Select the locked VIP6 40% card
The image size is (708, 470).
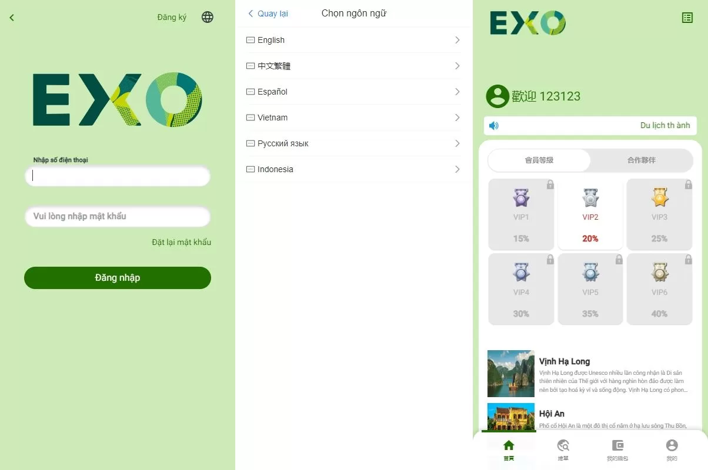659,288
